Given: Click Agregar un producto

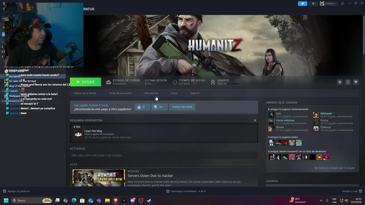Looking at the screenshot, I should (16, 191).
